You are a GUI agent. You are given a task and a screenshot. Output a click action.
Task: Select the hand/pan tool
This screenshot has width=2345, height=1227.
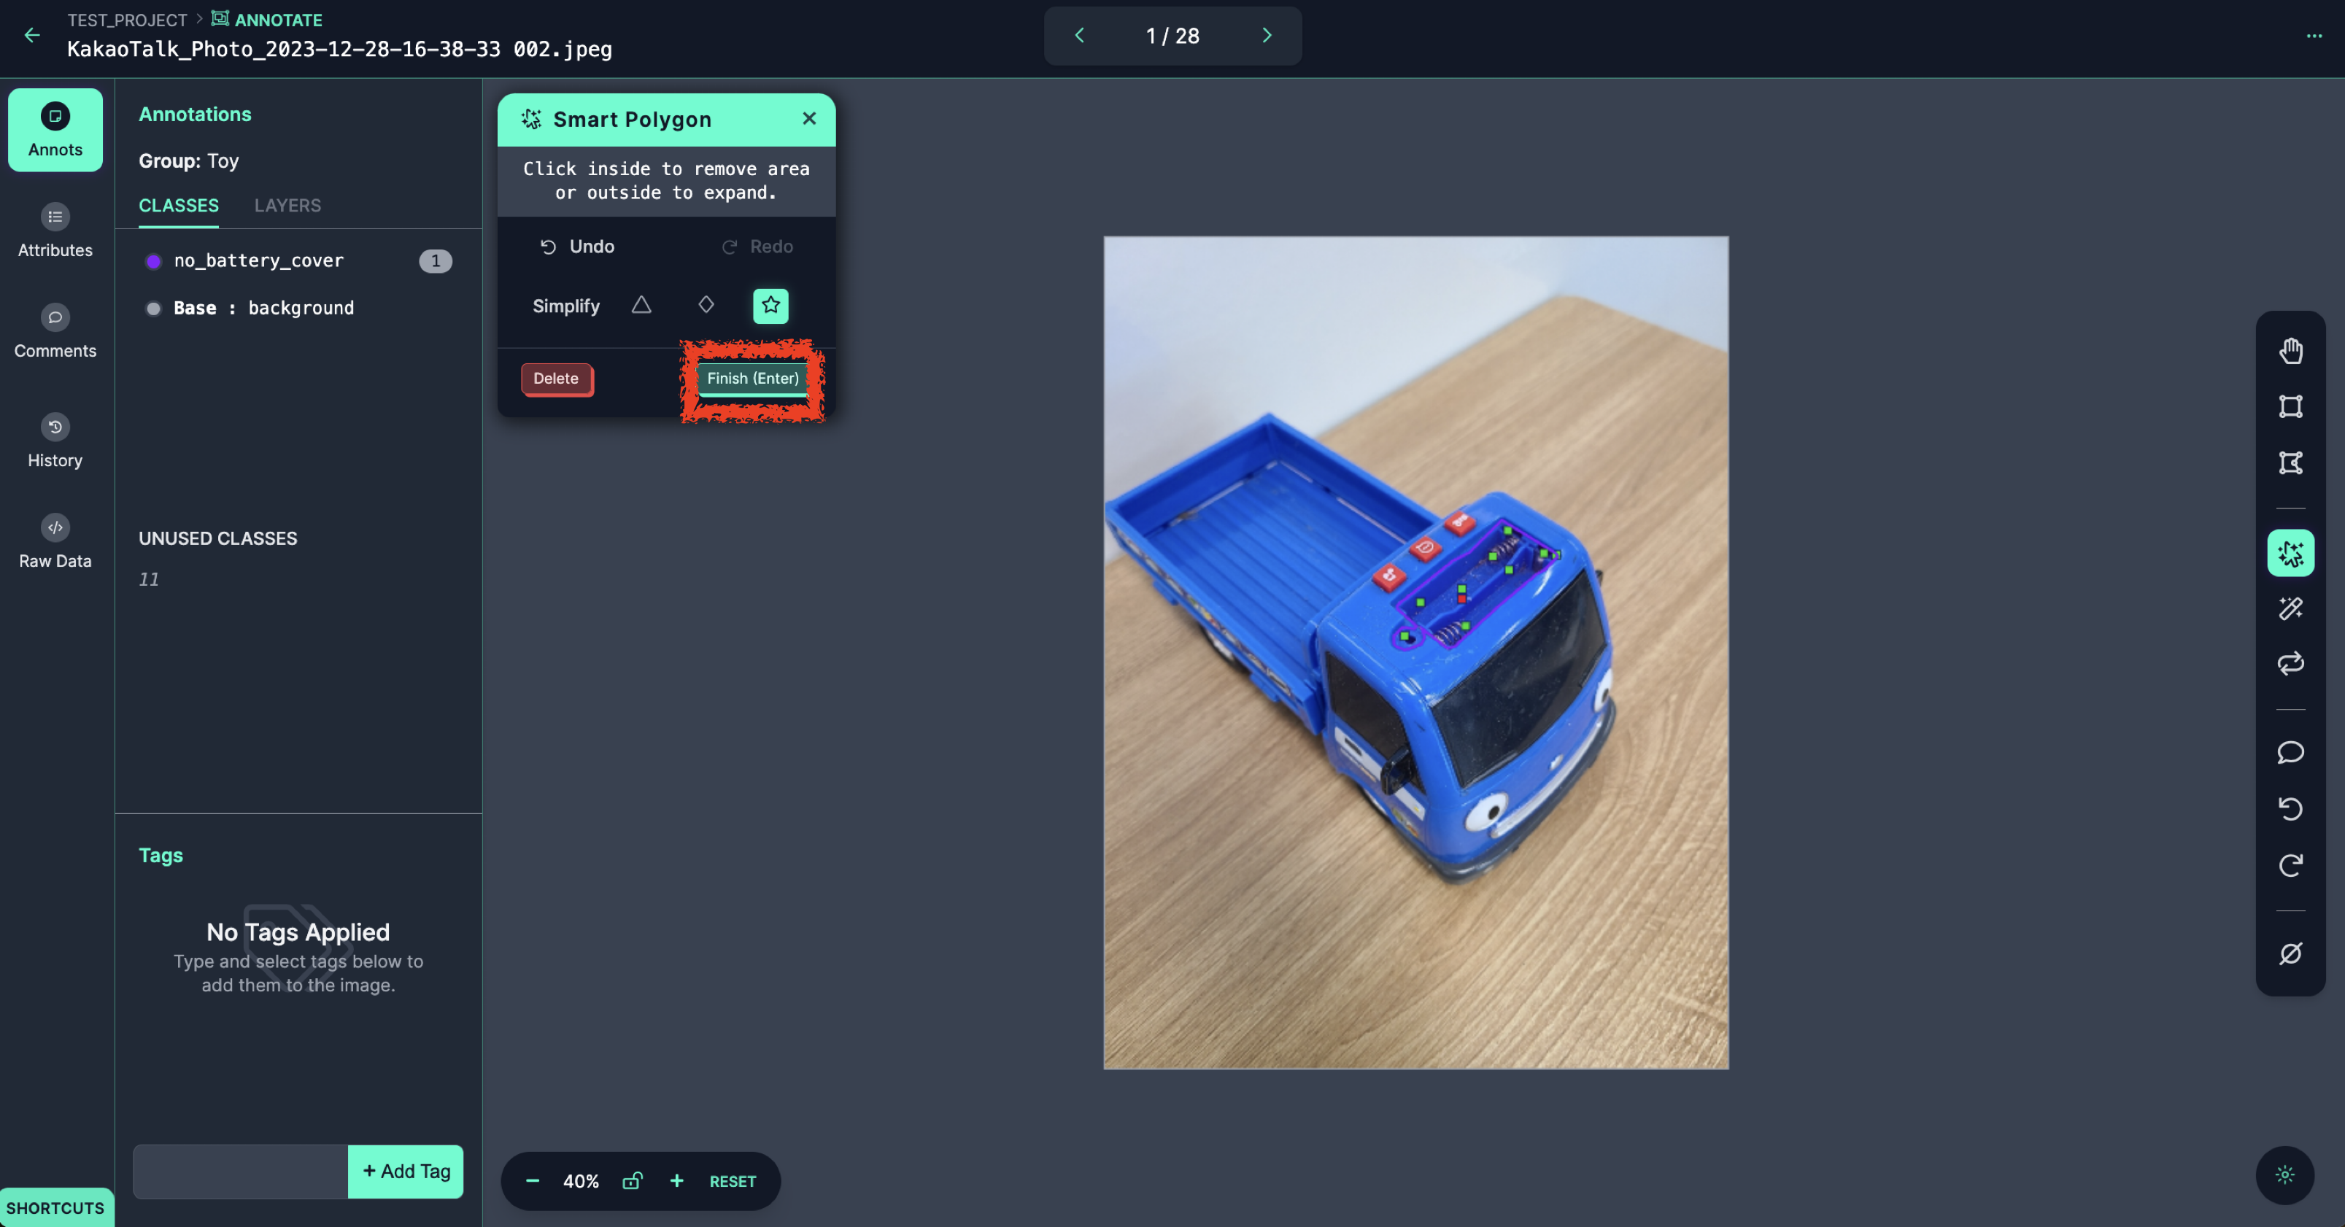pos(2291,352)
